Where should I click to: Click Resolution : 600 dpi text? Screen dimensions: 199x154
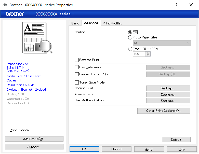21,85
